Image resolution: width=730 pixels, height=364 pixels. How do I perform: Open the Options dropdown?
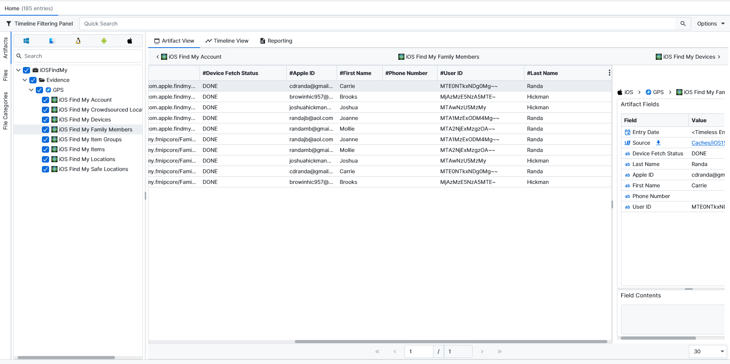711,24
